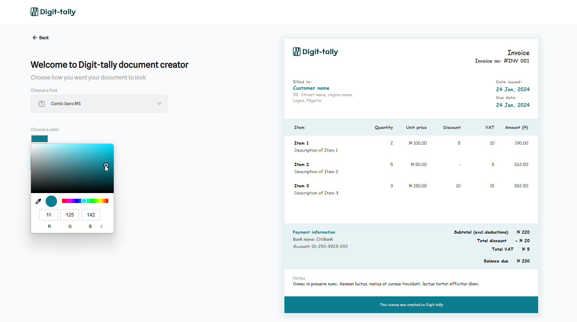577x322 pixels.
Task: Open the Comic Sans MS font dropdown
Action: [x=99, y=104]
